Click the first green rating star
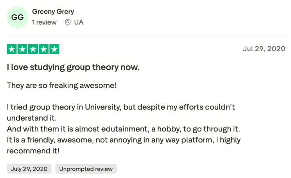Viewport: 291px width, 178px height. tap(12, 49)
